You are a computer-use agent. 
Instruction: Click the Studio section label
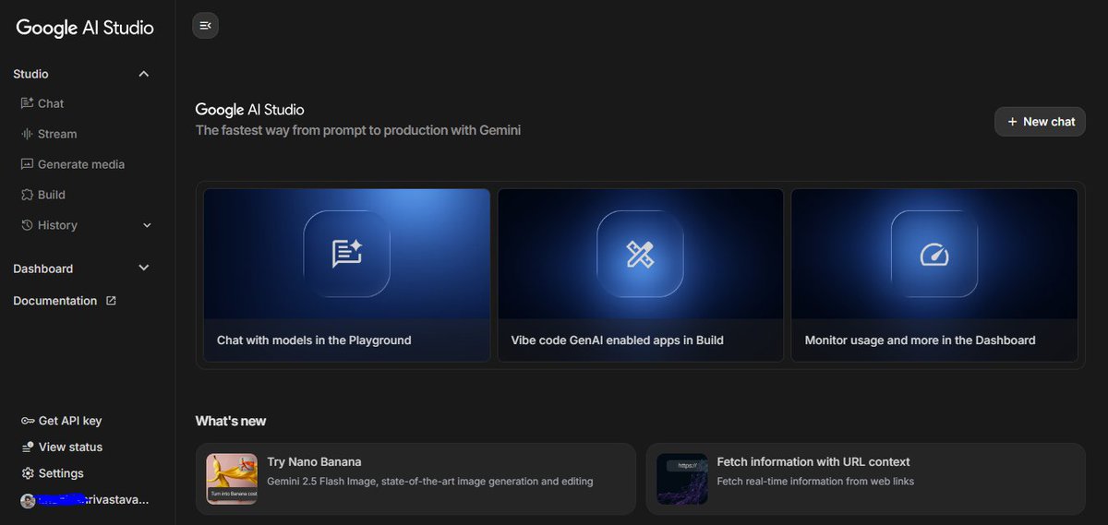pyautogui.click(x=30, y=74)
